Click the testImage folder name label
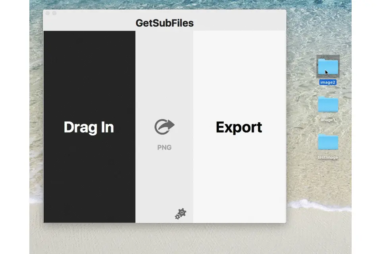This screenshot has height=254, width=381. click(x=328, y=158)
